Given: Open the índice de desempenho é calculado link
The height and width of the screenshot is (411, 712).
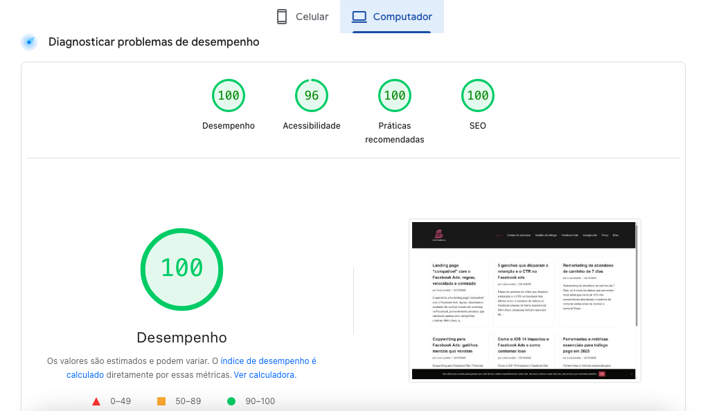Looking at the screenshot, I should pyautogui.click(x=268, y=360).
